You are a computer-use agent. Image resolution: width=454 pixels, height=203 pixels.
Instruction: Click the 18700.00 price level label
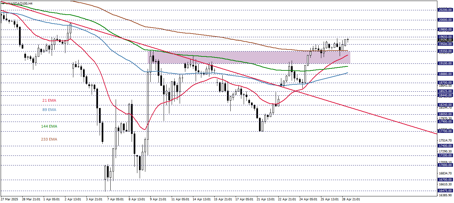pyautogui.click(x=446, y=83)
